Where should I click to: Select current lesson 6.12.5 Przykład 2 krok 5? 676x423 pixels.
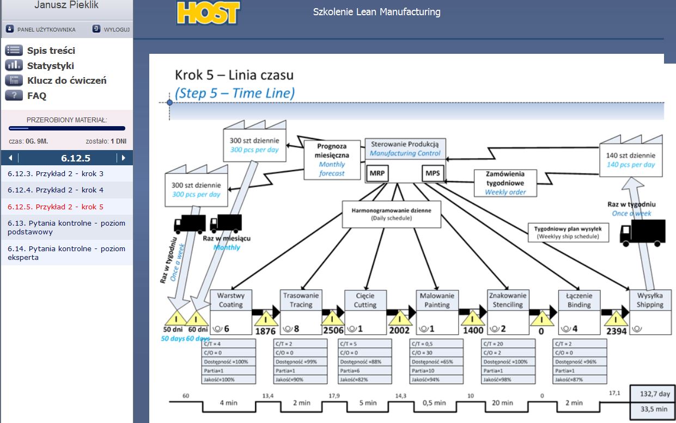(x=56, y=207)
